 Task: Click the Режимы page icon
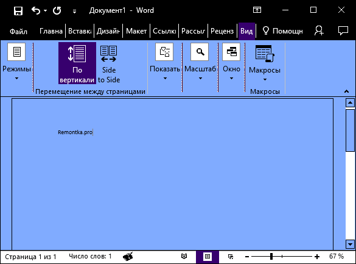coord(16,52)
